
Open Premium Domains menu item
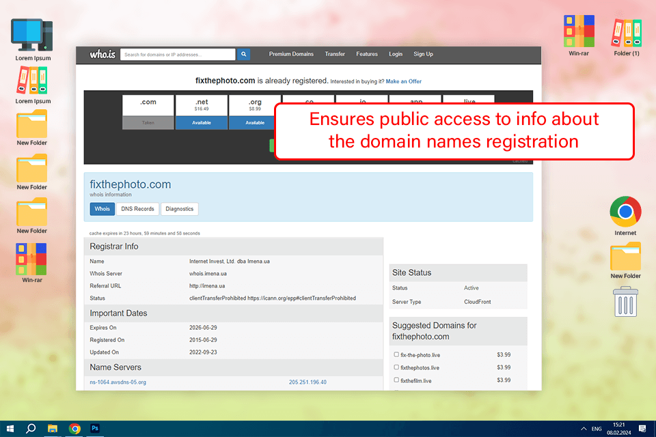click(x=291, y=54)
